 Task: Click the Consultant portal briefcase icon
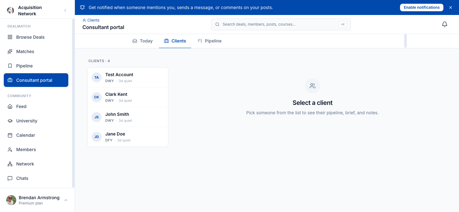click(10, 80)
